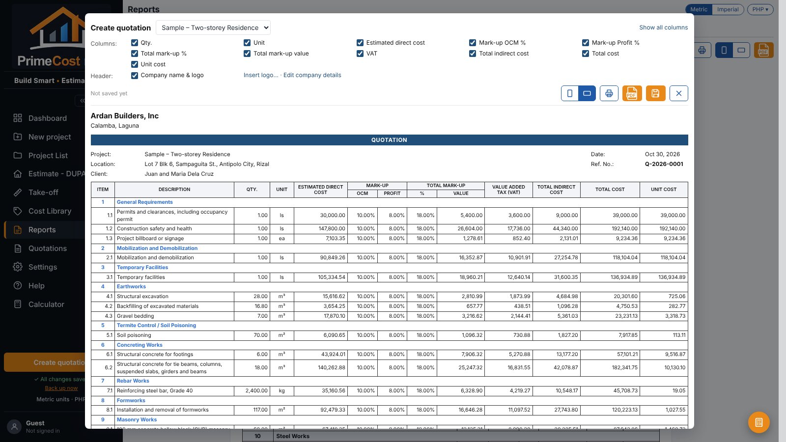Click Help icon in sidebar
The image size is (786, 442).
[18, 286]
